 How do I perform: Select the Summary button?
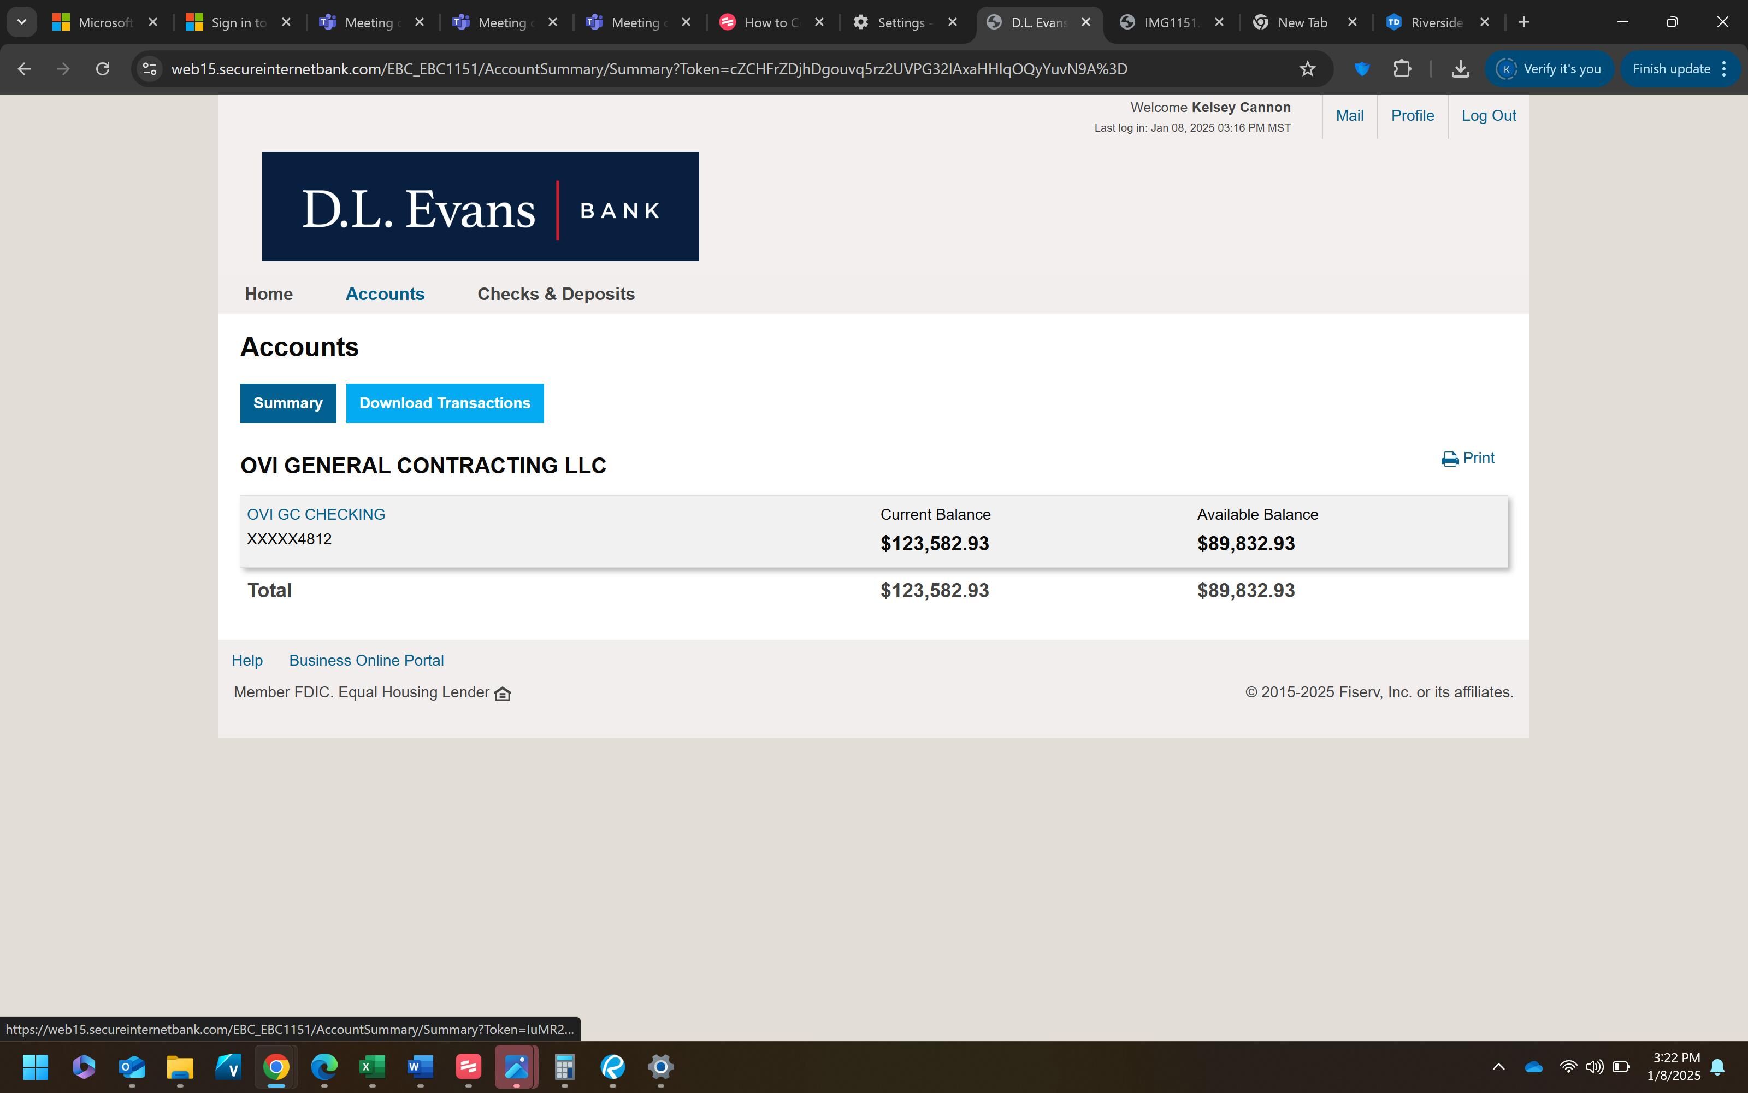point(288,403)
